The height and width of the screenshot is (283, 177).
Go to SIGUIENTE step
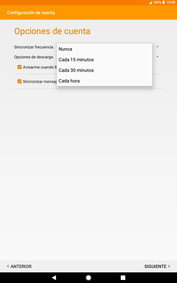click(157, 266)
